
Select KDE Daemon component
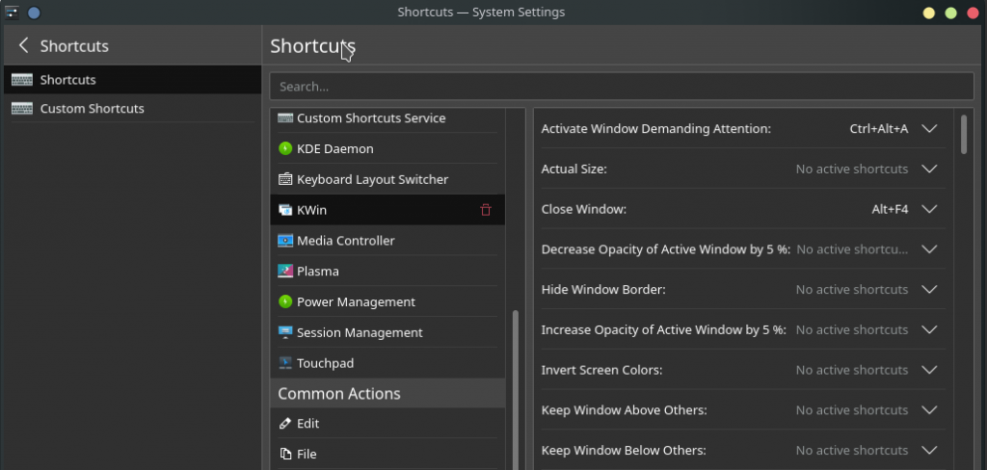[x=387, y=148]
